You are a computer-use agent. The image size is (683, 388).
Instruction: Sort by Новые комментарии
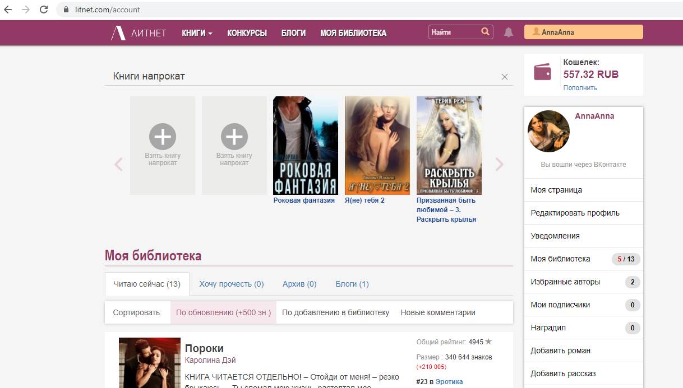coord(438,312)
